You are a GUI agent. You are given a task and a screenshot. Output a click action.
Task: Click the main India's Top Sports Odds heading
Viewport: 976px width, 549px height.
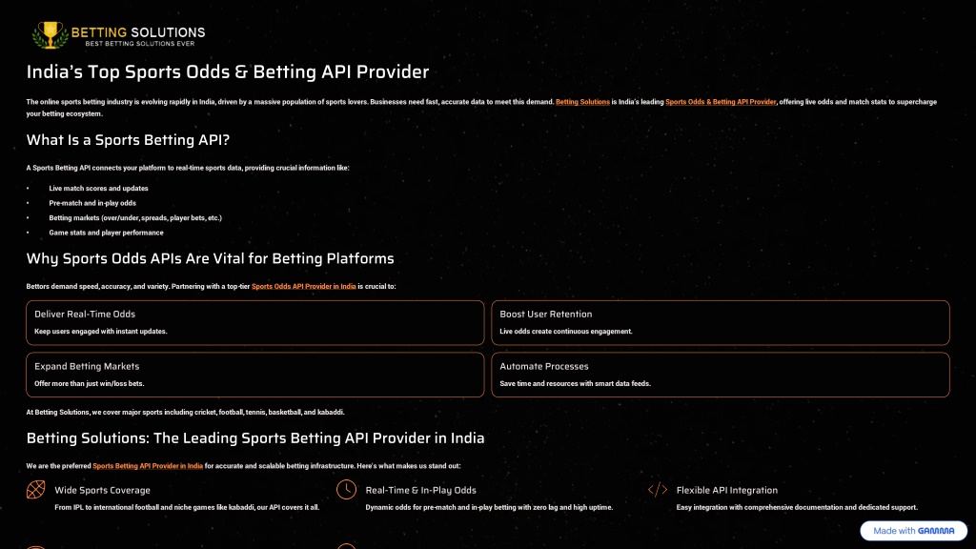point(228,72)
